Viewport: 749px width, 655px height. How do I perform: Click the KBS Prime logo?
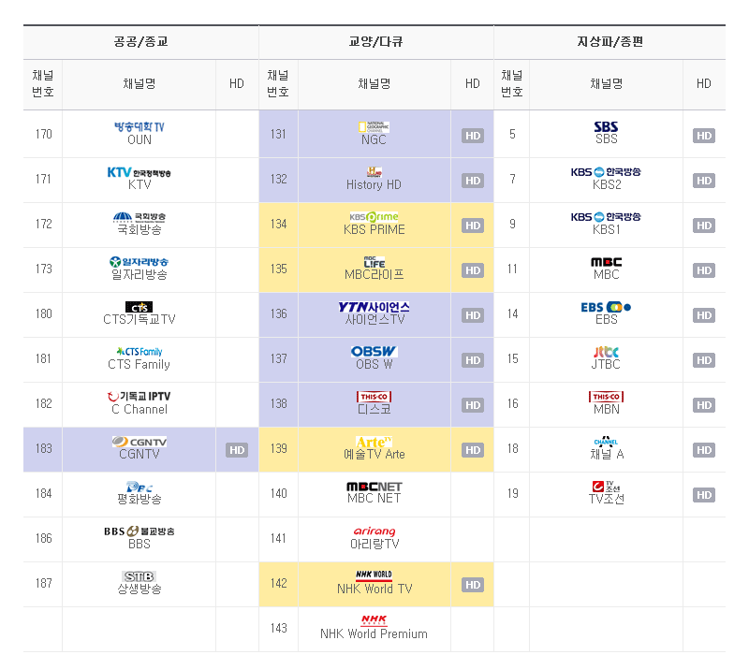pyautogui.click(x=374, y=217)
